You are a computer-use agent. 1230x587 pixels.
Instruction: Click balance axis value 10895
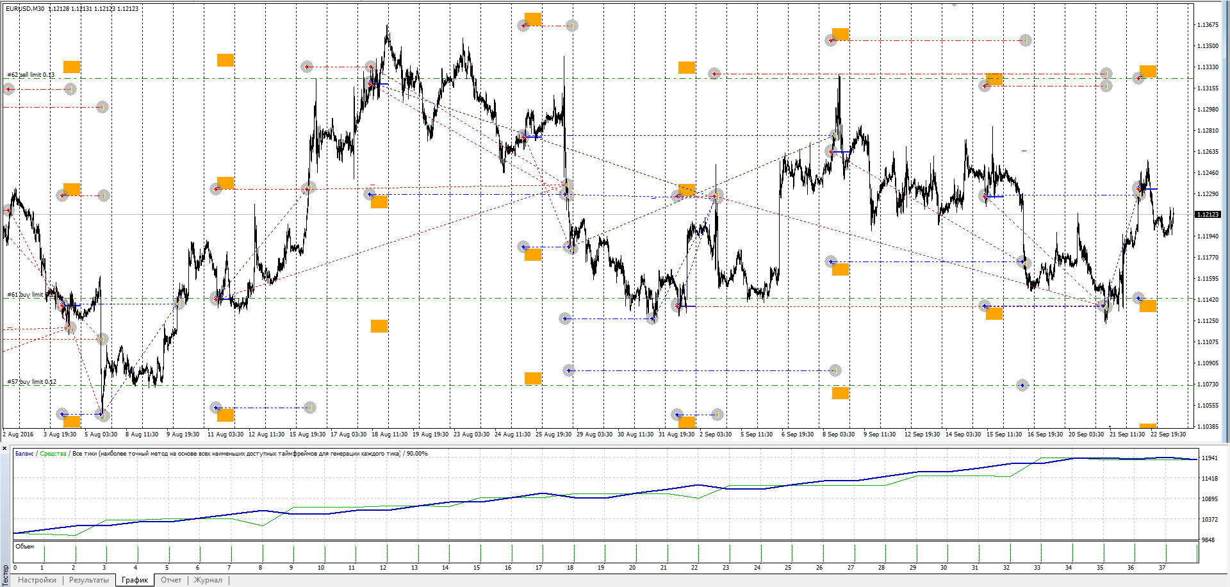click(1209, 499)
